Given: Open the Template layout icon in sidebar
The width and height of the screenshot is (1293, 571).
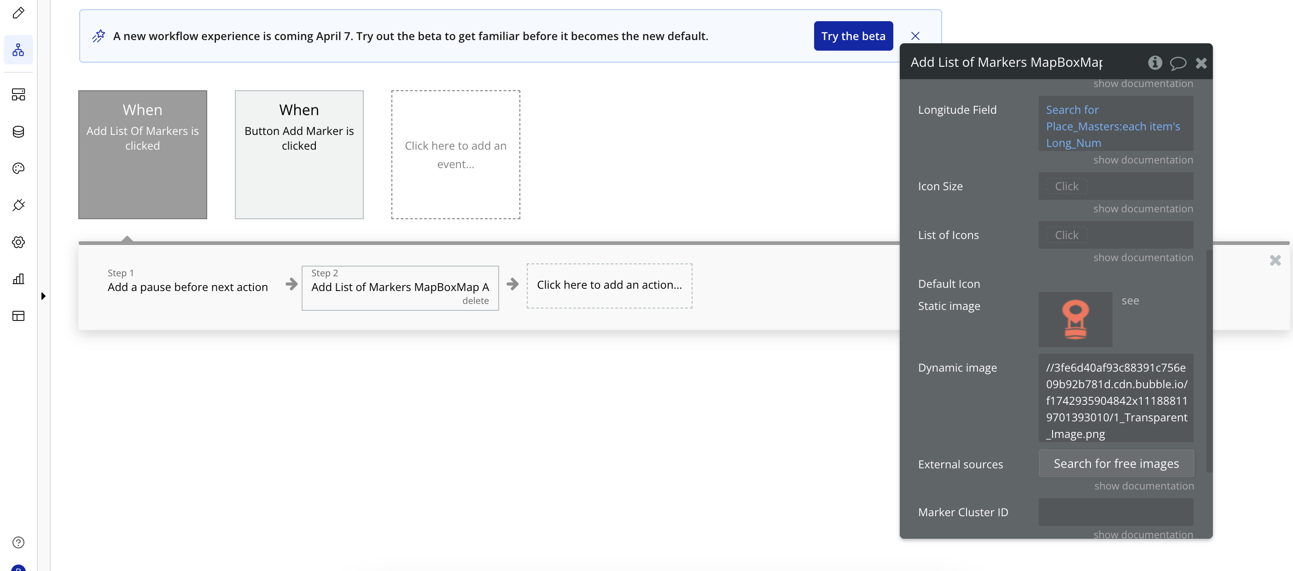Looking at the screenshot, I should point(18,315).
